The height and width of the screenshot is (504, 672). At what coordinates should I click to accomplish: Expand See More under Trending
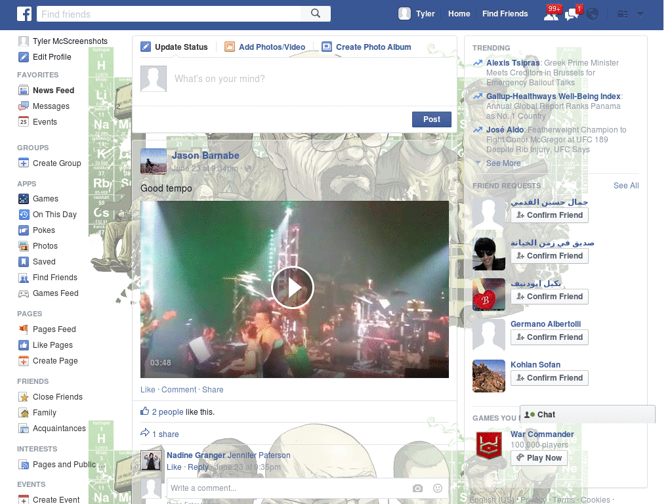tap(503, 163)
